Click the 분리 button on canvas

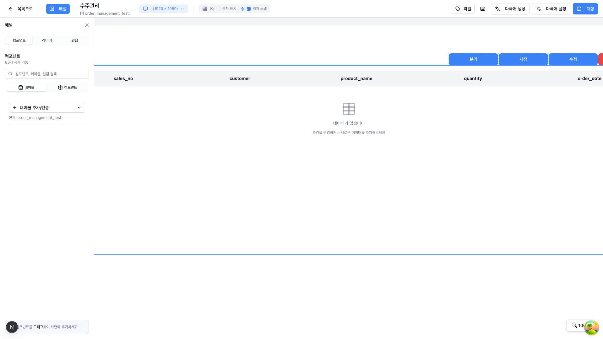pyautogui.click(x=473, y=59)
